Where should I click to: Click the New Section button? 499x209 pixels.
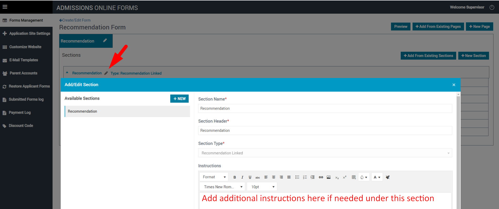click(474, 56)
